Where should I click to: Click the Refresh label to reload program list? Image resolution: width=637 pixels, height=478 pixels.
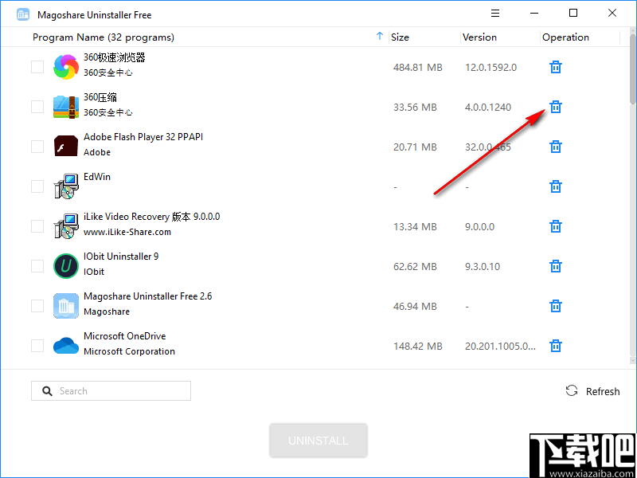(x=603, y=391)
